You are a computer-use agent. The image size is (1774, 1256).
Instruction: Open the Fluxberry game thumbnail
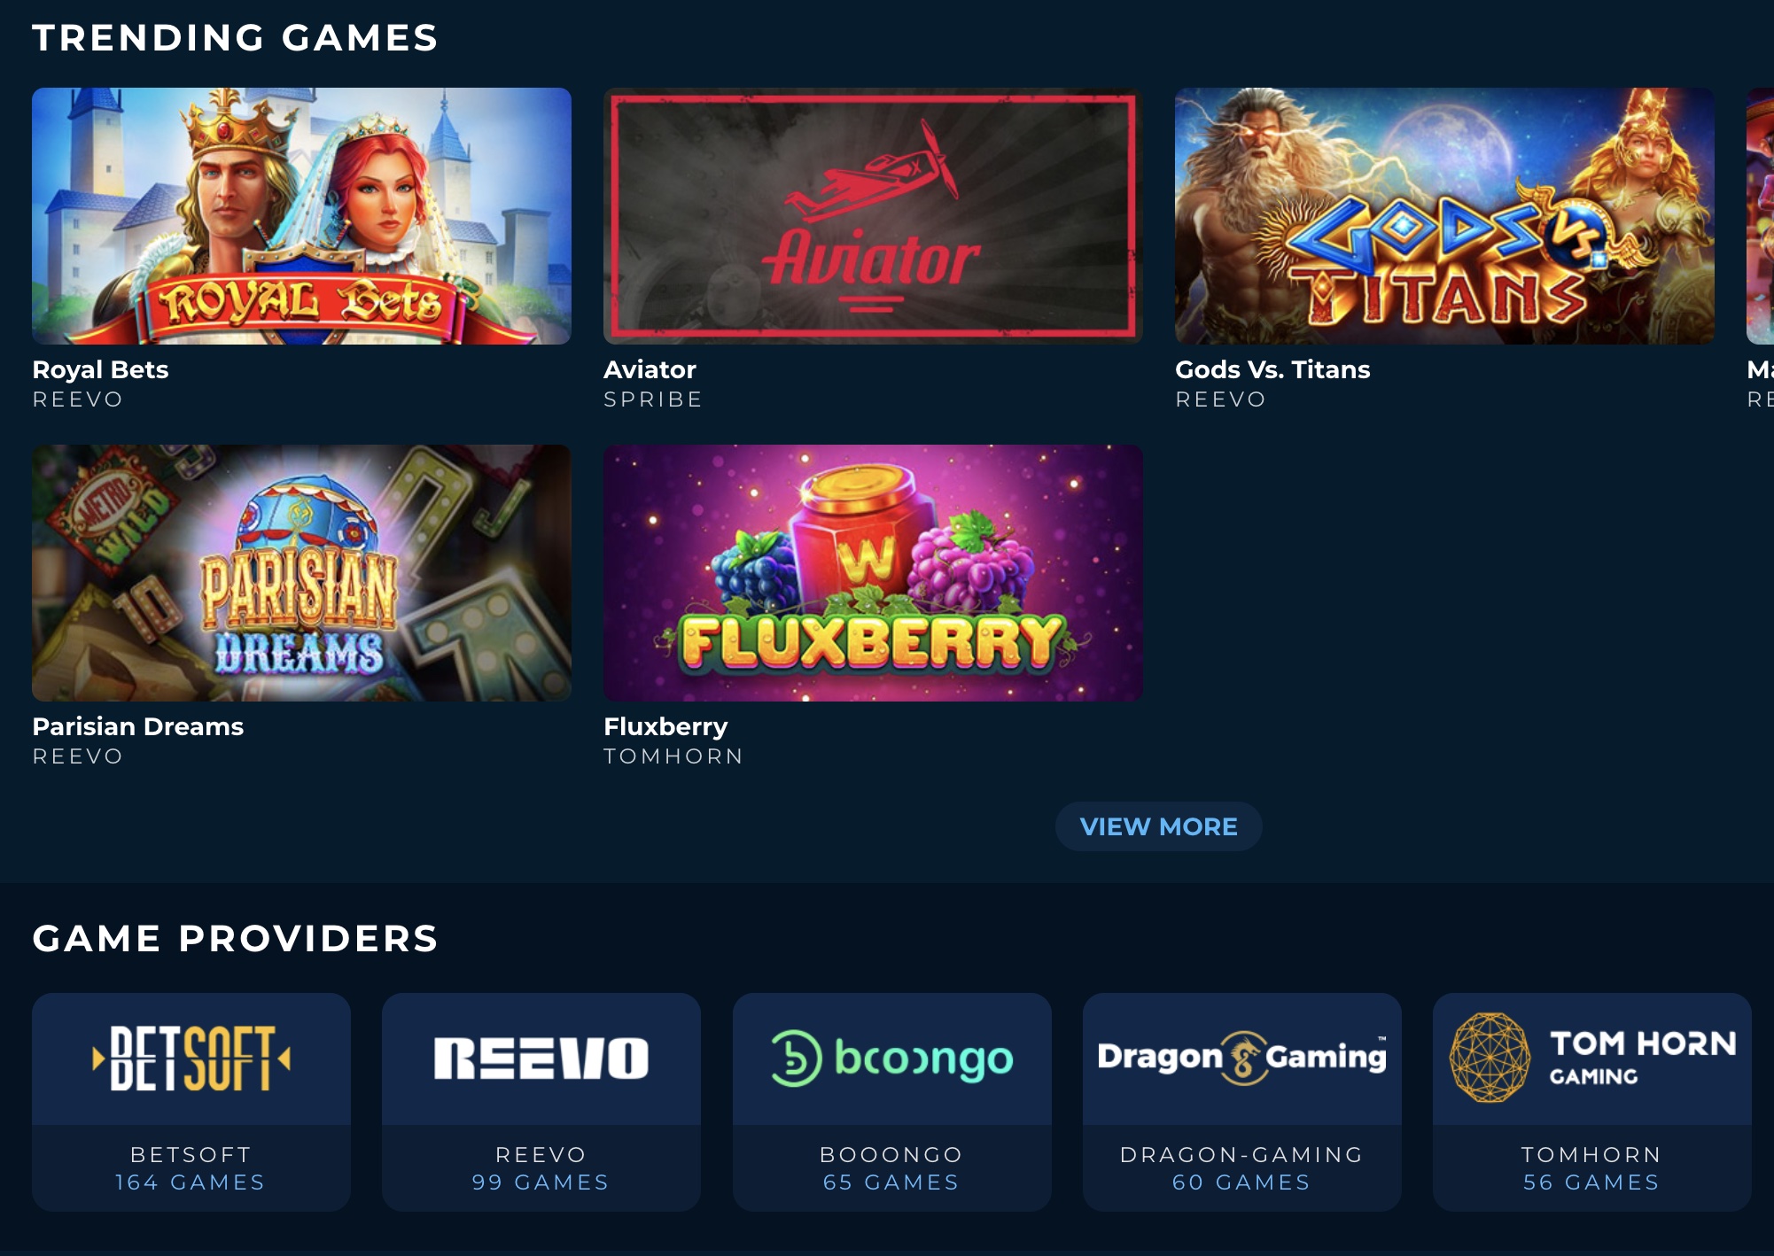pos(873,572)
